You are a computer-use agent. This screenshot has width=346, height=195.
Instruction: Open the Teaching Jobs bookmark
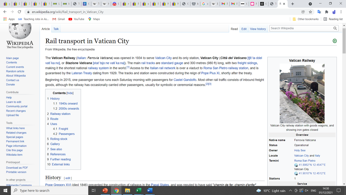point(34,19)
